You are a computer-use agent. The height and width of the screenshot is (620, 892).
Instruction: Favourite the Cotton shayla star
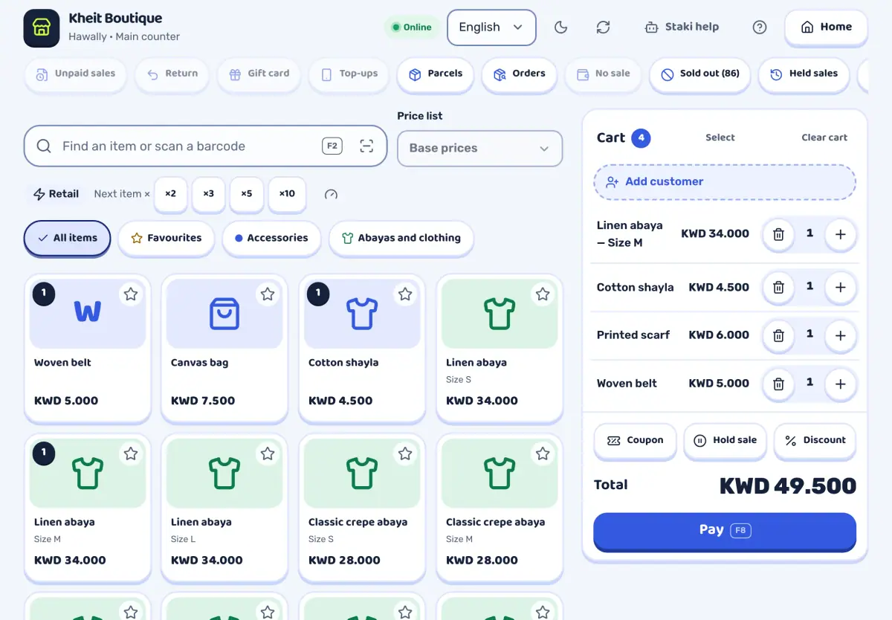tap(405, 294)
